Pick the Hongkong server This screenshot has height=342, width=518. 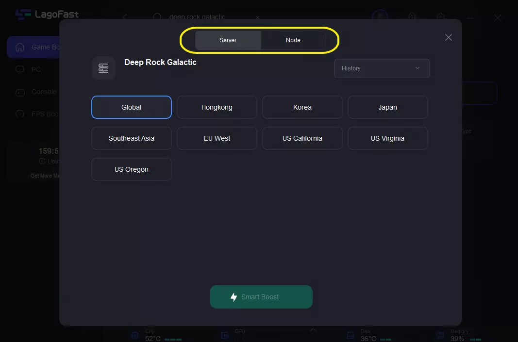point(217,107)
